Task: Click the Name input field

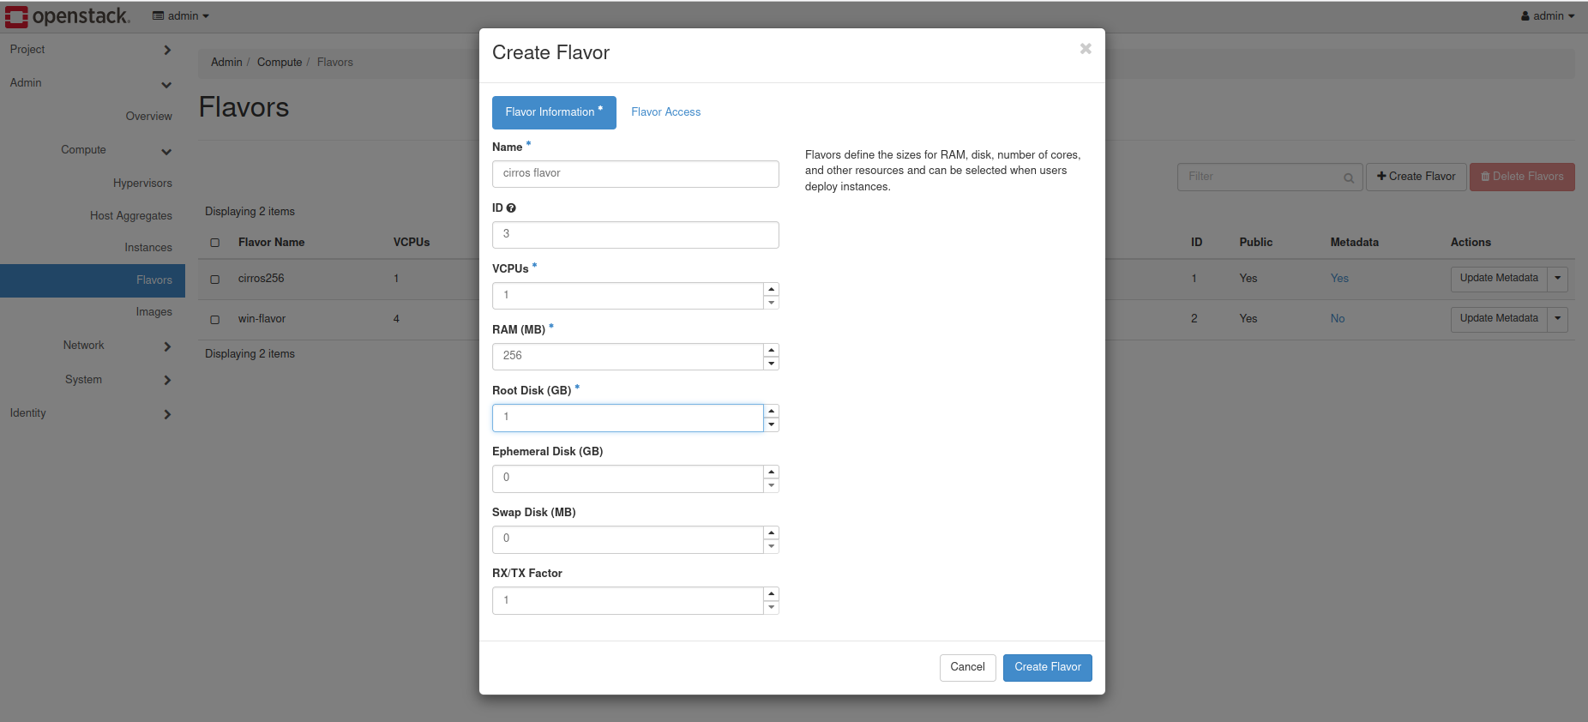Action: click(x=635, y=173)
